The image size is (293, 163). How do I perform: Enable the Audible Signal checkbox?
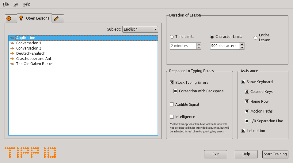(x=172, y=105)
